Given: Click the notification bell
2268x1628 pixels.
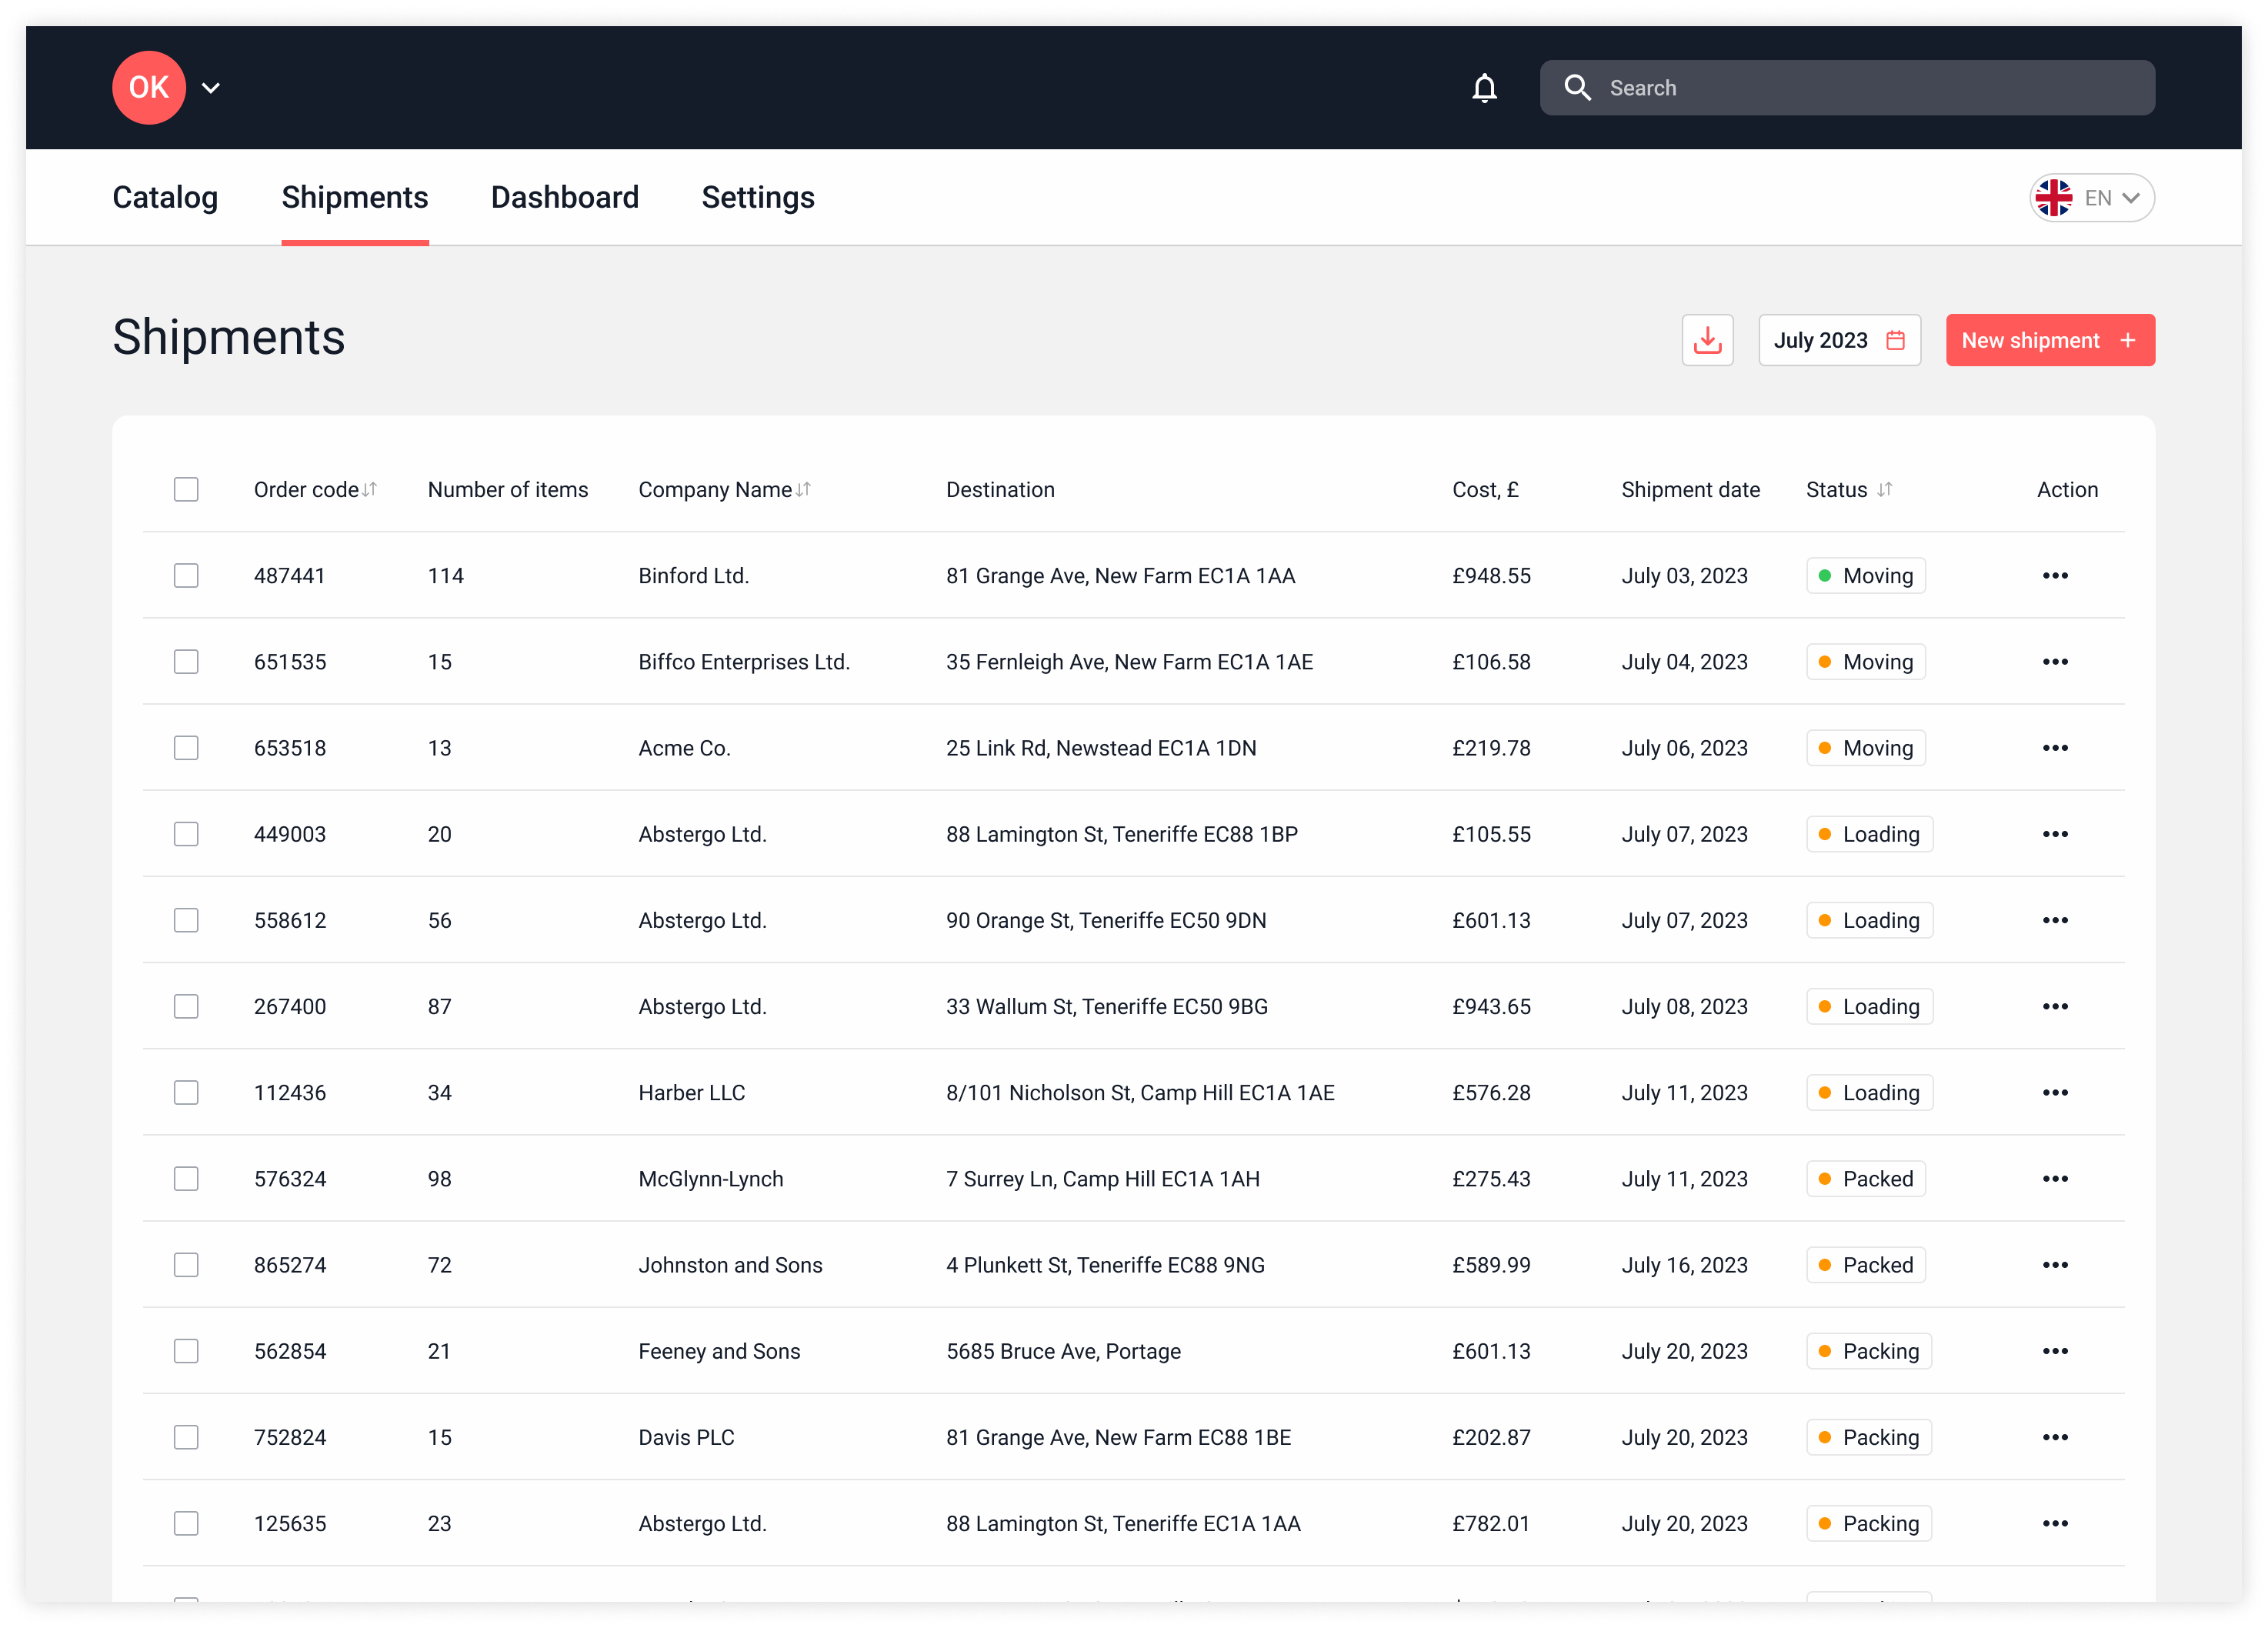Looking at the screenshot, I should [1486, 88].
